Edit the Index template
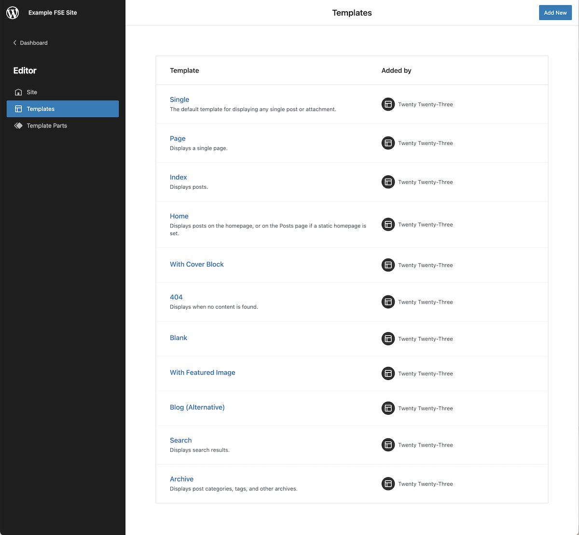Viewport: 579px width, 535px height. coord(178,177)
